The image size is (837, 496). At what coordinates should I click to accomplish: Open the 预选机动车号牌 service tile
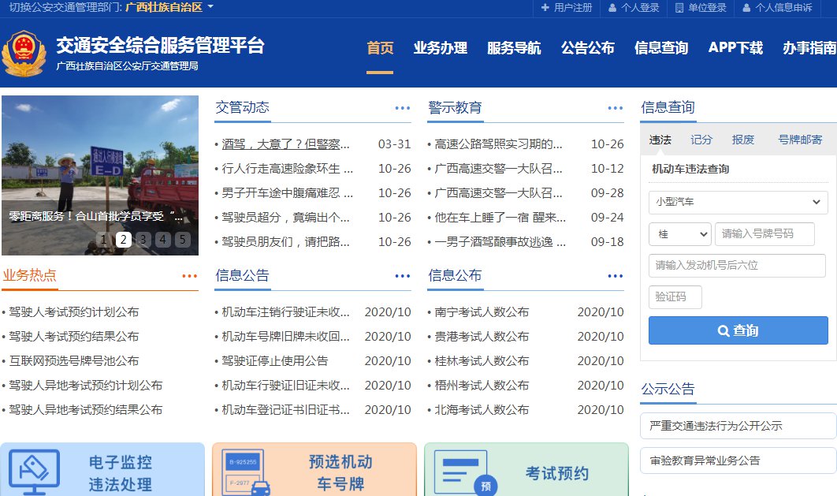click(x=314, y=472)
